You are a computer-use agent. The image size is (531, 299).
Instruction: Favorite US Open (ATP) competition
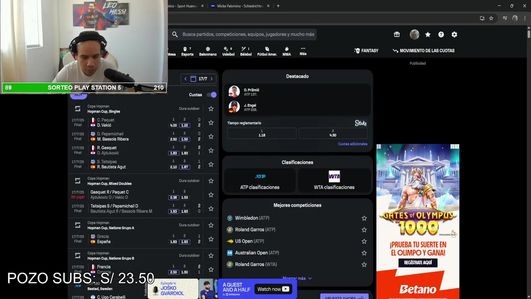pos(364,241)
